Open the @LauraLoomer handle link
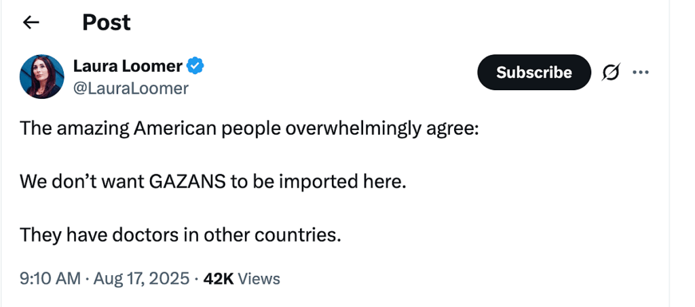Screen dimensions: 695x307 tap(130, 88)
